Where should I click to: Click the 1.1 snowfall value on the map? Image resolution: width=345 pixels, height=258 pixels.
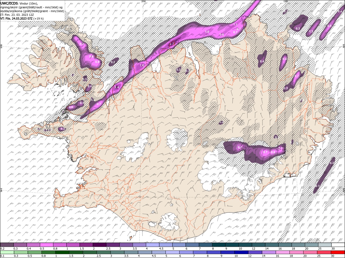(x=235, y=24)
